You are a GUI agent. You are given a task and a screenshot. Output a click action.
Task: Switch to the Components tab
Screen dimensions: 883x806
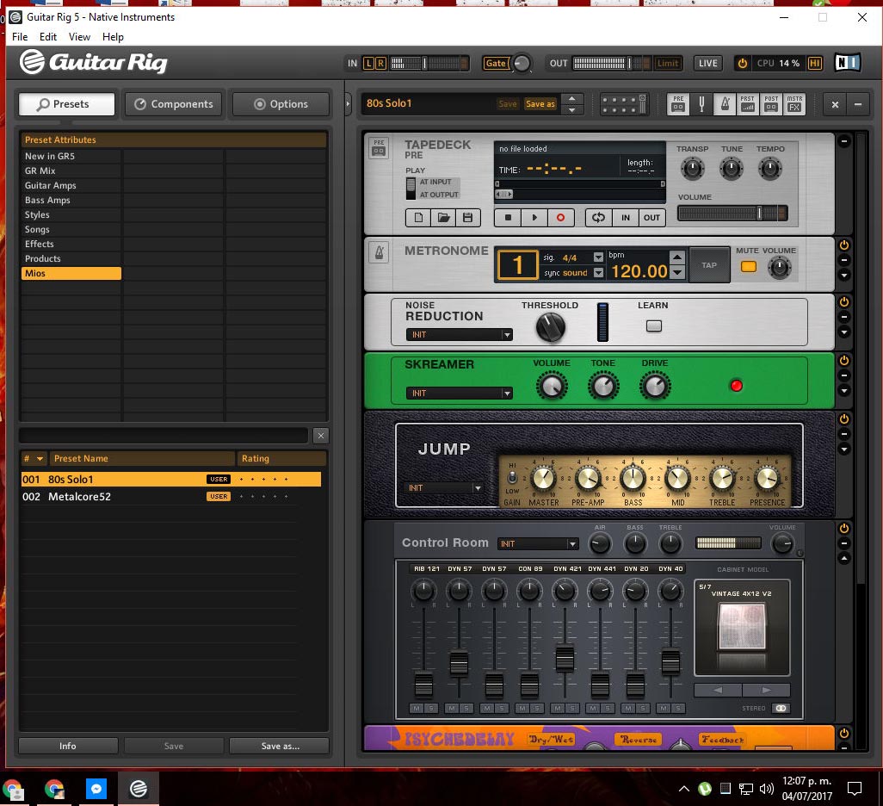[174, 104]
